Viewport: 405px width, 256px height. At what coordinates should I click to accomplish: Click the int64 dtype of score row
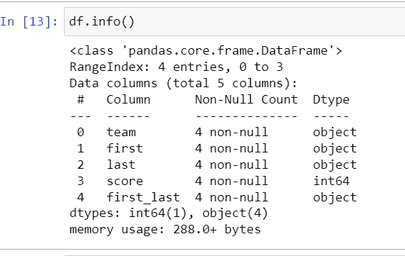coord(331,181)
